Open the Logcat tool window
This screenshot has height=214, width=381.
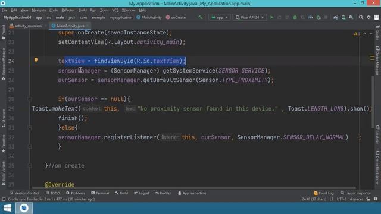142,193
